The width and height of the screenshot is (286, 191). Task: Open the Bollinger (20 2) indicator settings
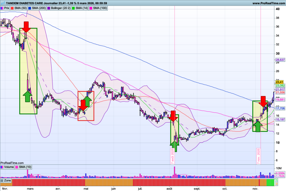(60, 8)
